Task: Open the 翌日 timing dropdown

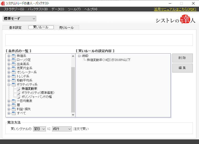Action: [x=40, y=129]
